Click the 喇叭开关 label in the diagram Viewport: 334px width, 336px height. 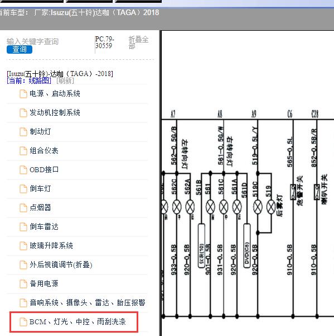tap(324, 189)
